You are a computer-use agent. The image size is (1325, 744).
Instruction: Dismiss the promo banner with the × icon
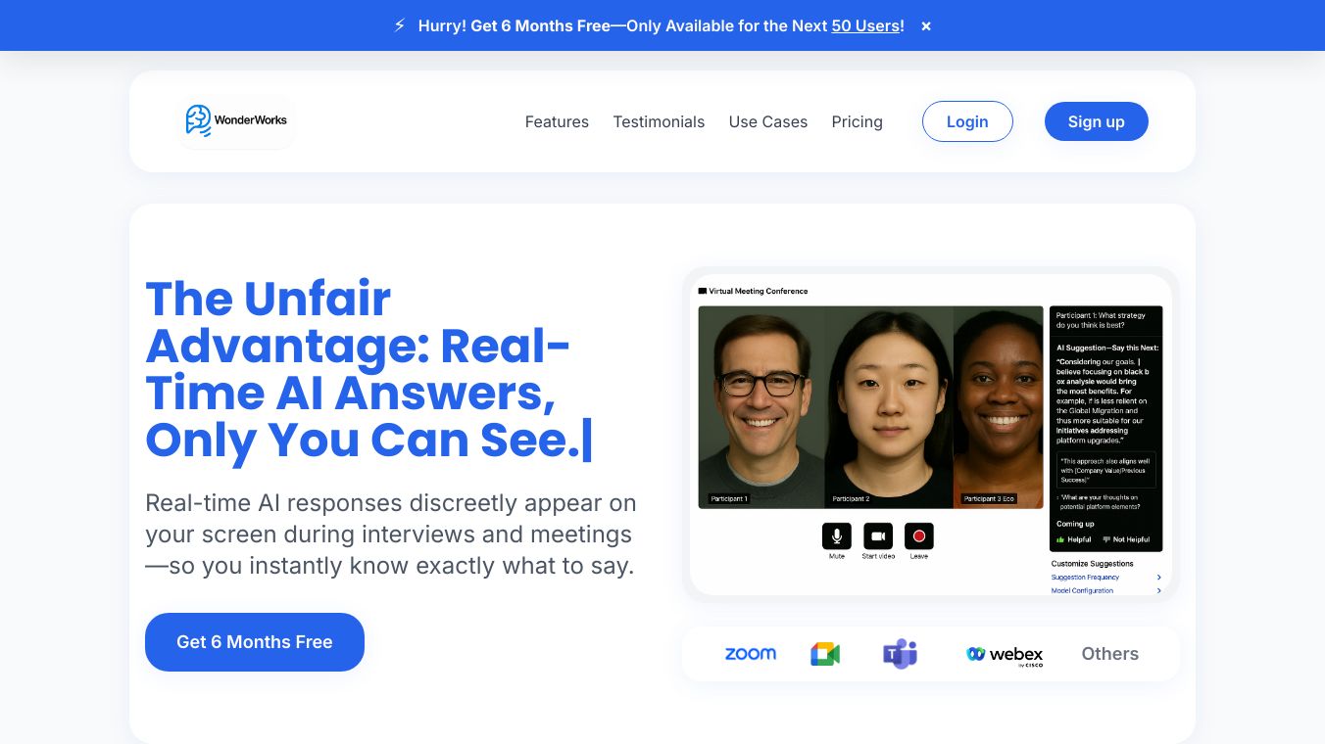click(x=926, y=26)
